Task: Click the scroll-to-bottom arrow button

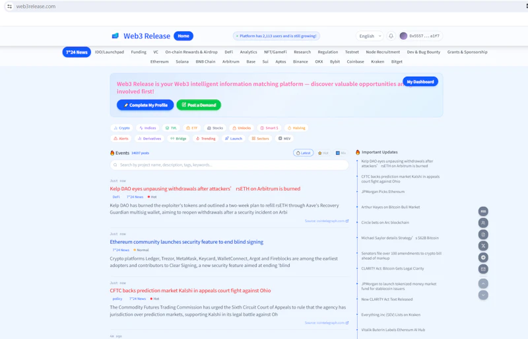Action: click(483, 295)
